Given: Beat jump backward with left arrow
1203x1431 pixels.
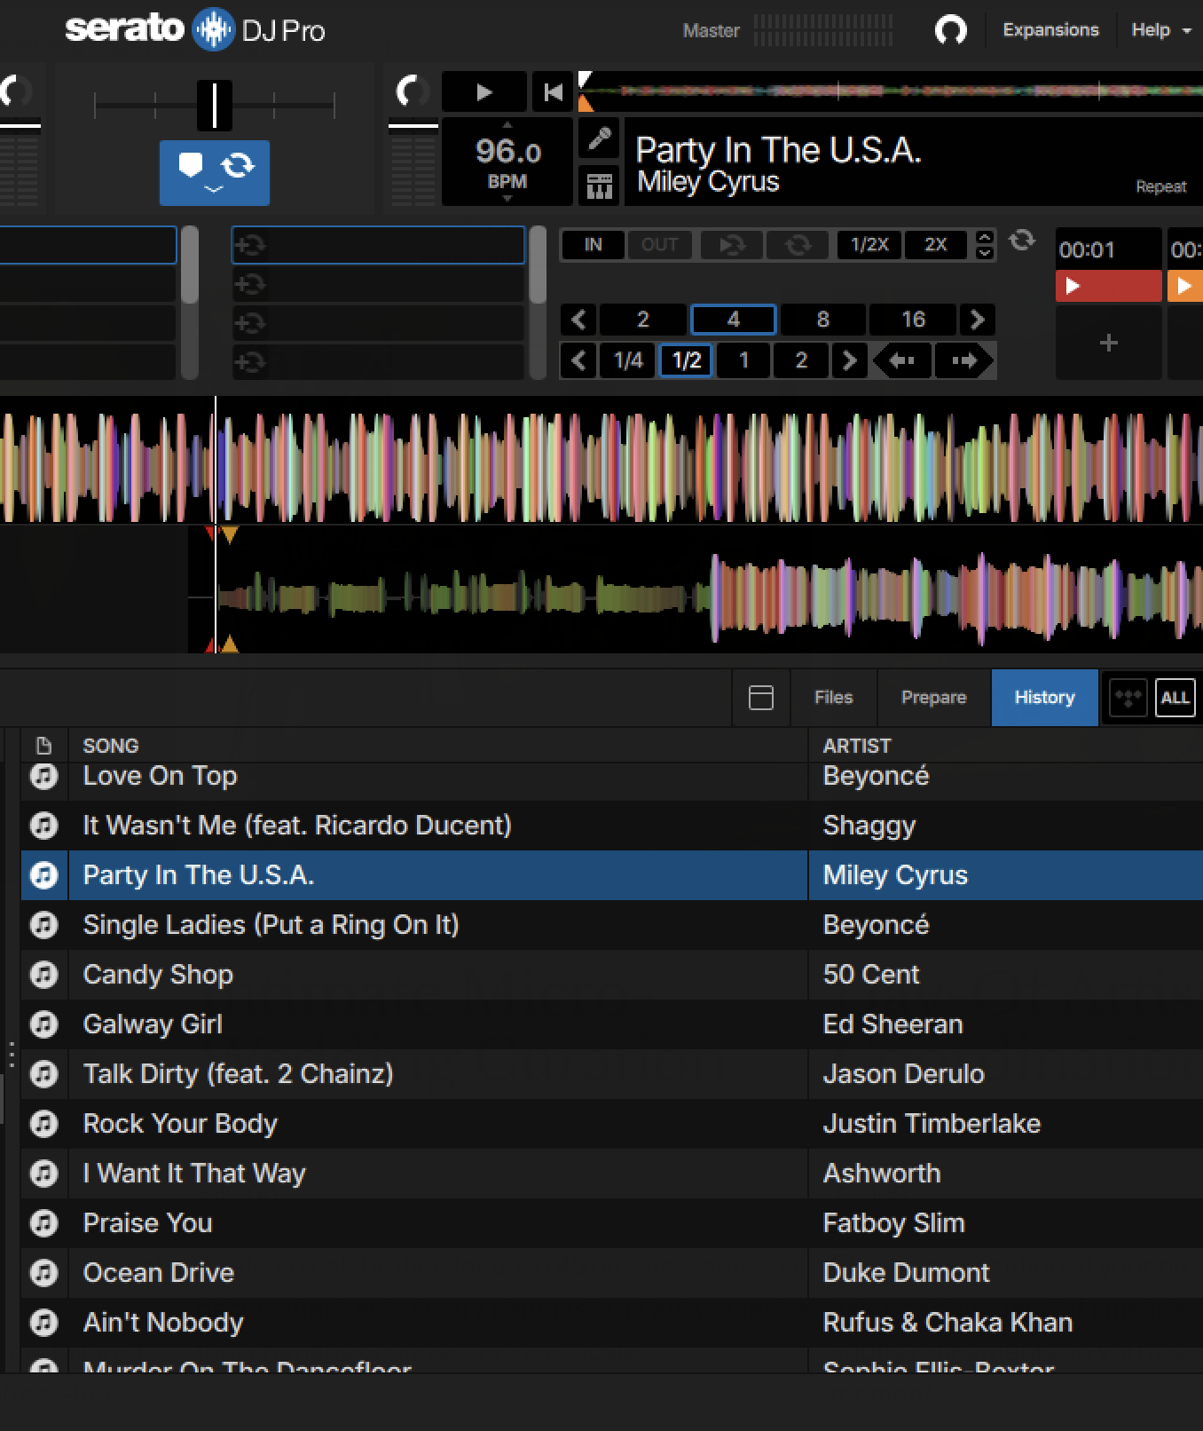Looking at the screenshot, I should pyautogui.click(x=902, y=360).
